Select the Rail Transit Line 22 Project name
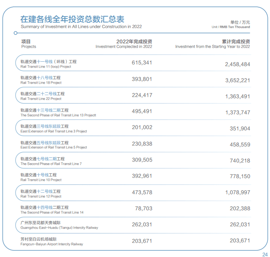The height and width of the screenshot is (257, 270). click(42, 96)
